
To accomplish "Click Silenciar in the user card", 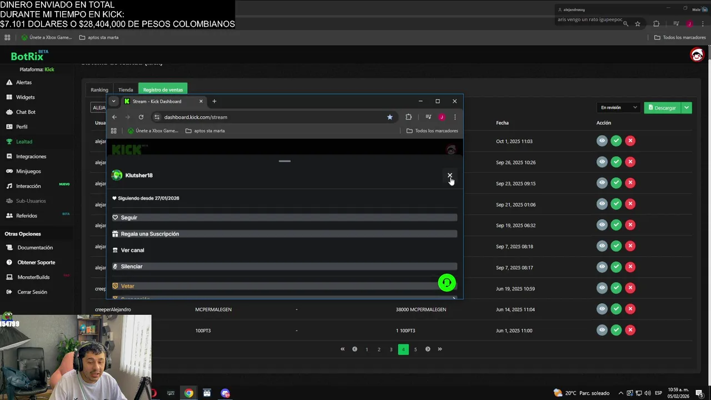I will coord(284,267).
